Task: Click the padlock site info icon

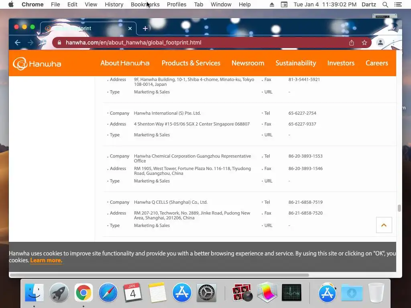Action: [x=59, y=43]
